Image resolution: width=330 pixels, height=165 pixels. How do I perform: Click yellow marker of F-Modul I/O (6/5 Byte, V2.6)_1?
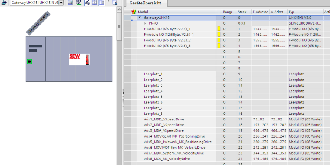219,29
